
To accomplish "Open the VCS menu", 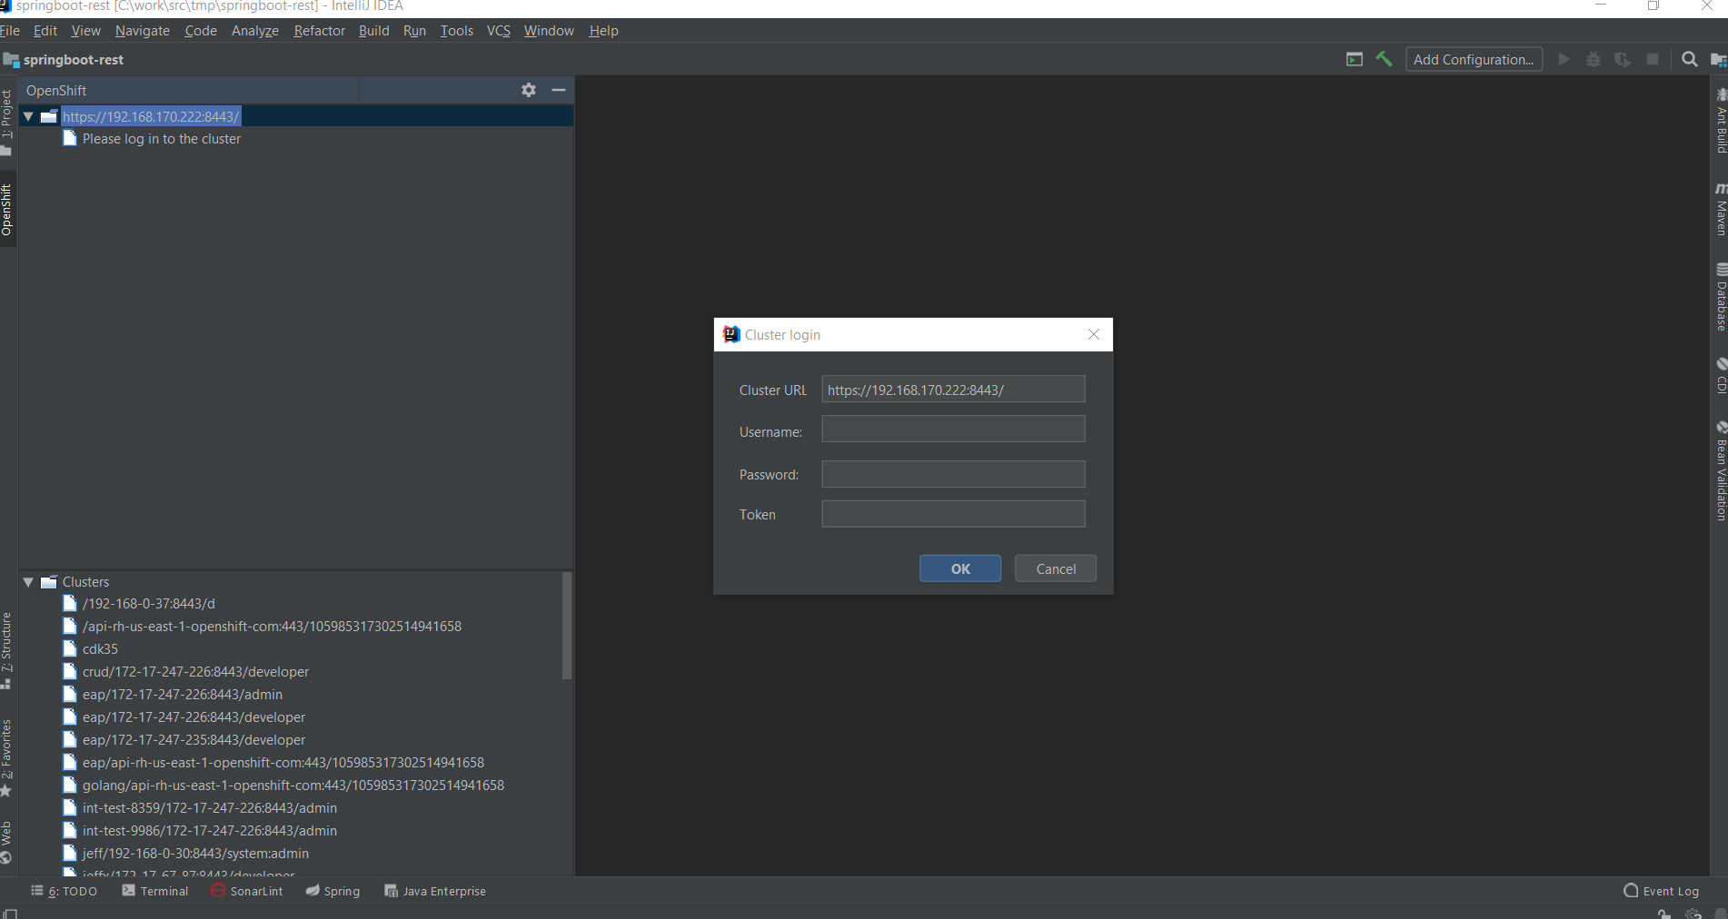I will [499, 30].
